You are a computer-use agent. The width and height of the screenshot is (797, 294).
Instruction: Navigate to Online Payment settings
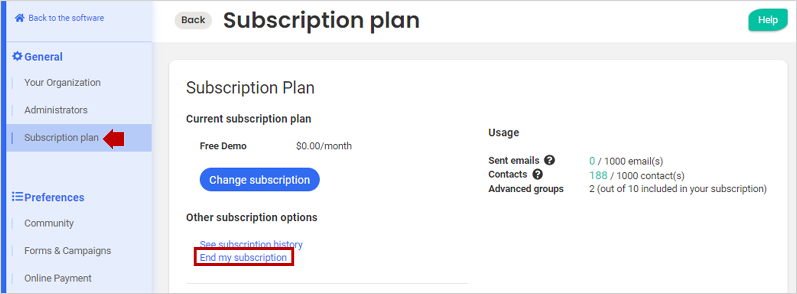[x=58, y=278]
